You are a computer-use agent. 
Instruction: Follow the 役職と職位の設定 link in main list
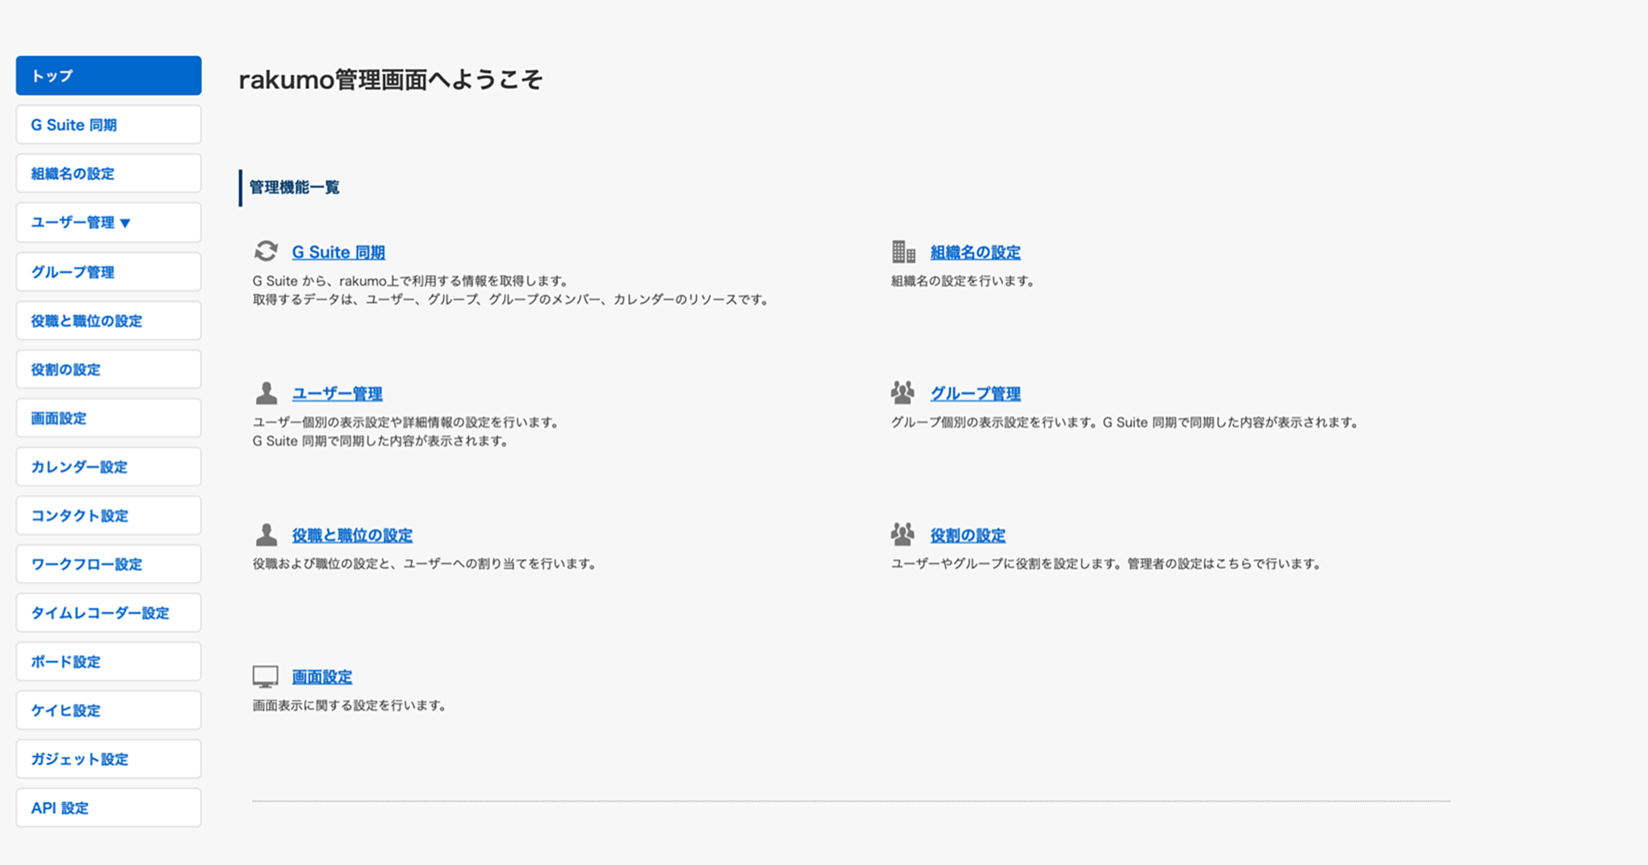(352, 535)
